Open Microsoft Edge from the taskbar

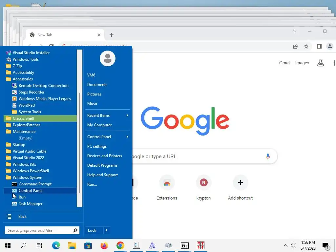[x=56, y=245]
